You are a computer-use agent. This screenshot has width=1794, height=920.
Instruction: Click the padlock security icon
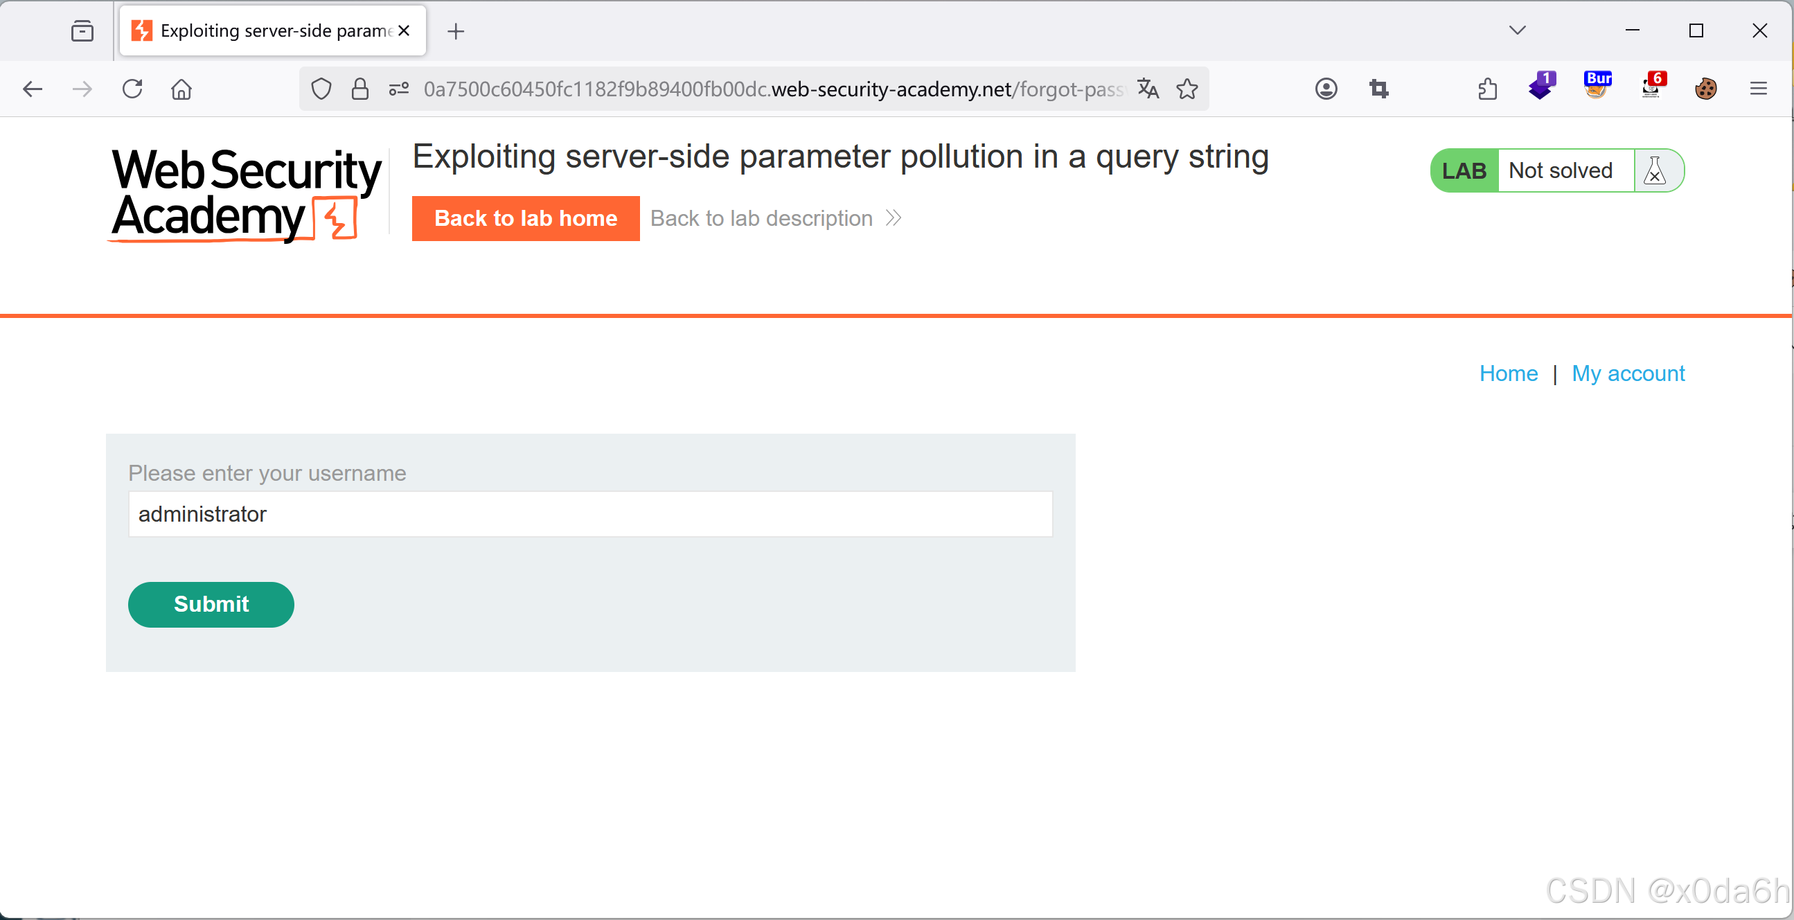point(360,89)
